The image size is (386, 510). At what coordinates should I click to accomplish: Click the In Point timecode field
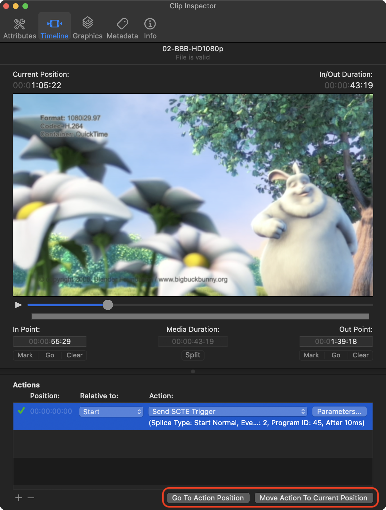(x=50, y=341)
